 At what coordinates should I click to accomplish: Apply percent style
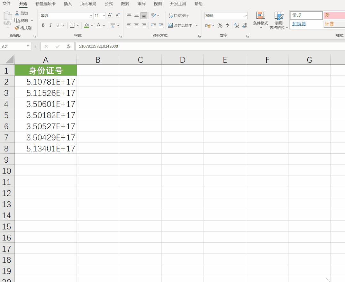point(220,26)
